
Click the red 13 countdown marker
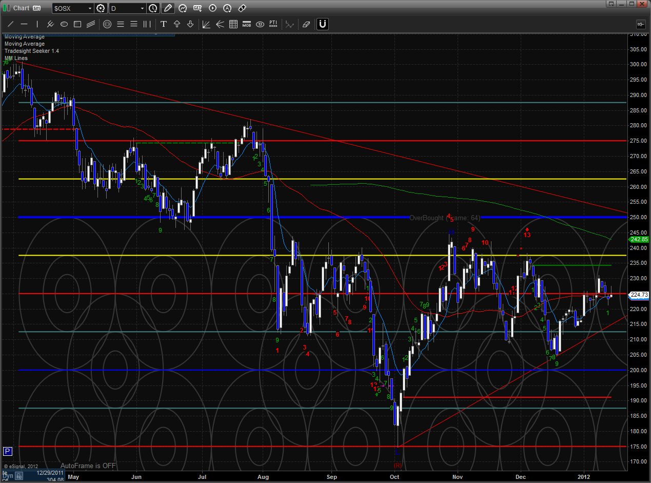tap(527, 235)
